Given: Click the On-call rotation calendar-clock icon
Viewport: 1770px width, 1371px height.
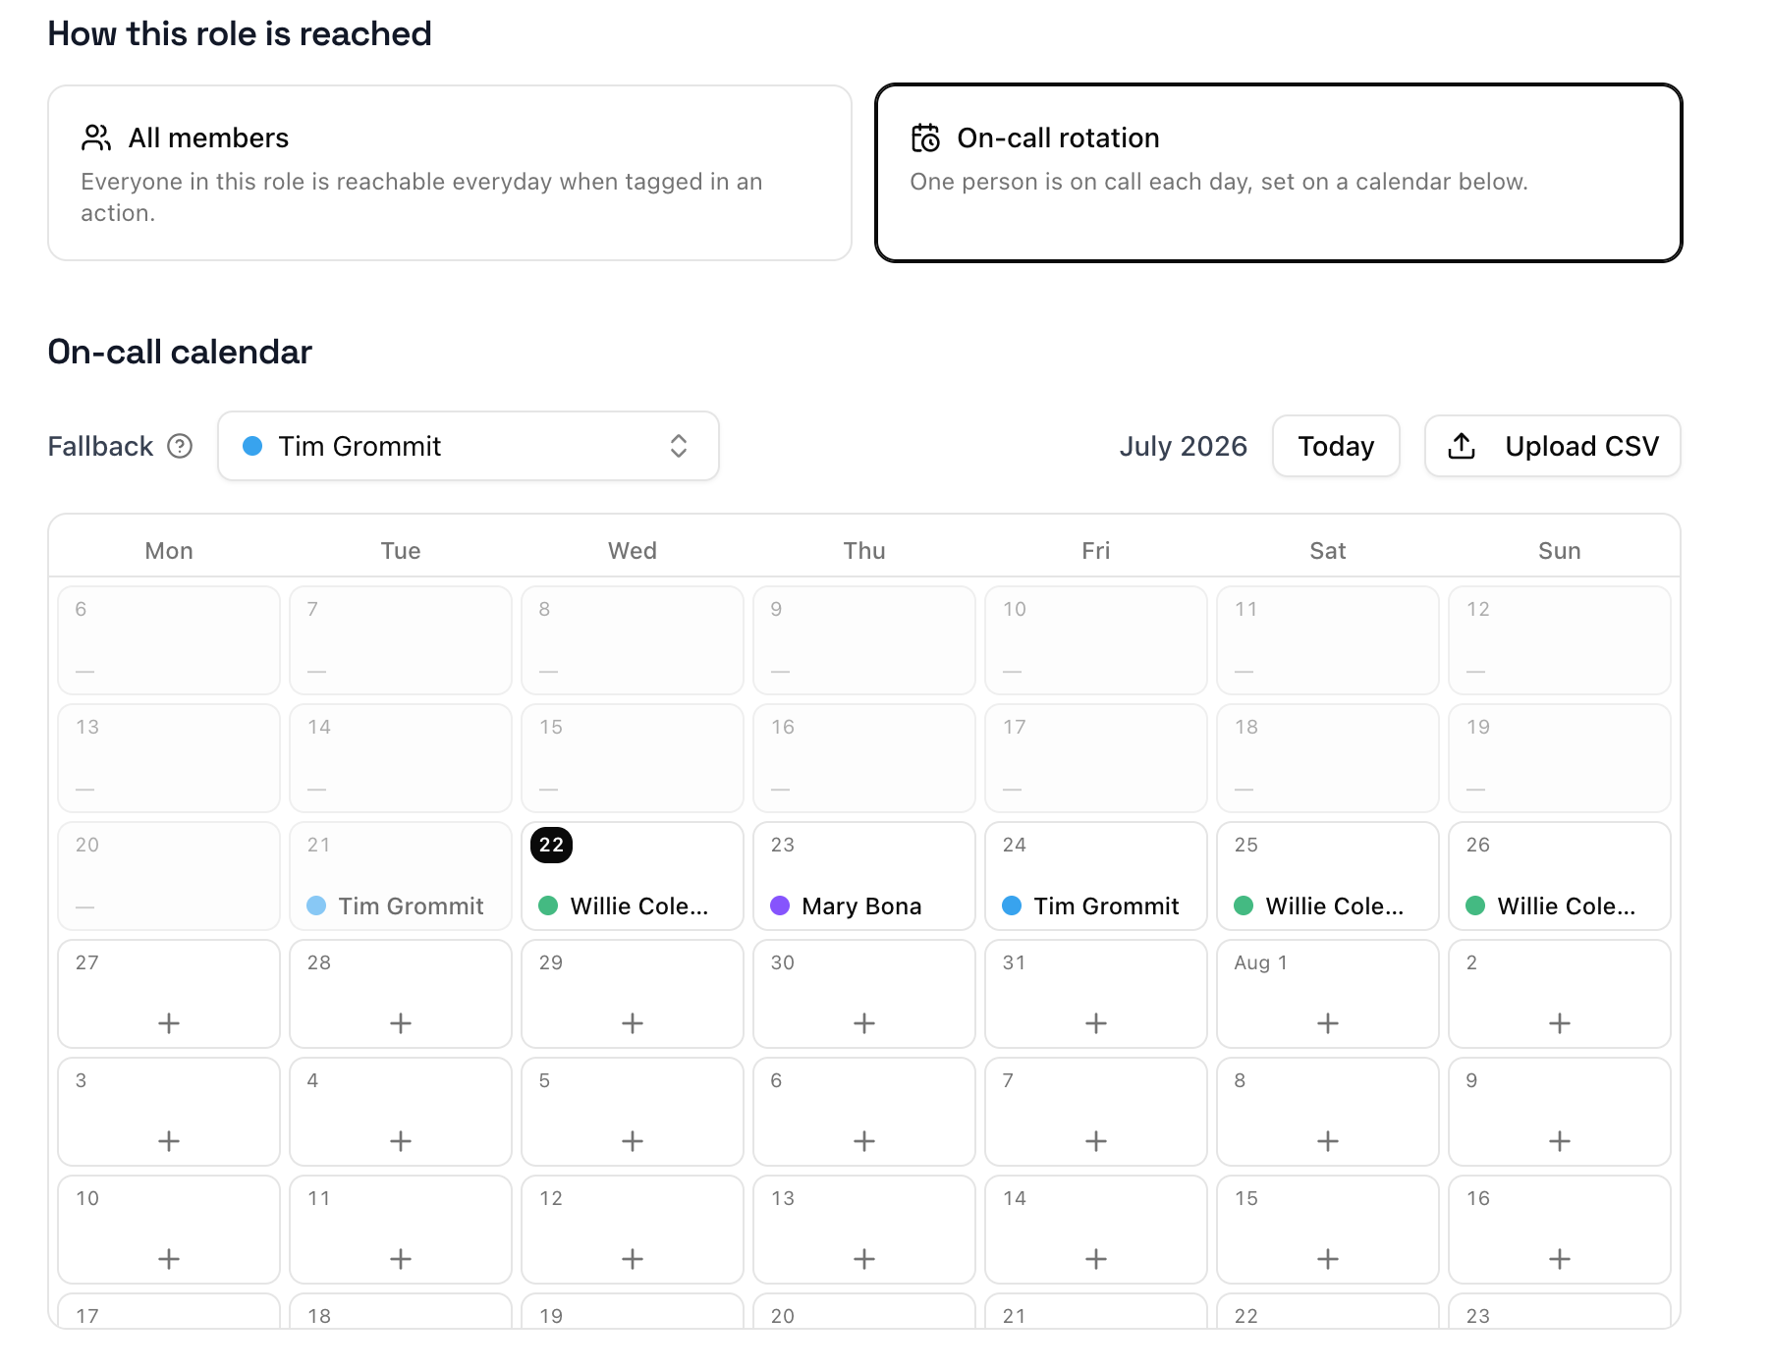Looking at the screenshot, I should pos(925,137).
